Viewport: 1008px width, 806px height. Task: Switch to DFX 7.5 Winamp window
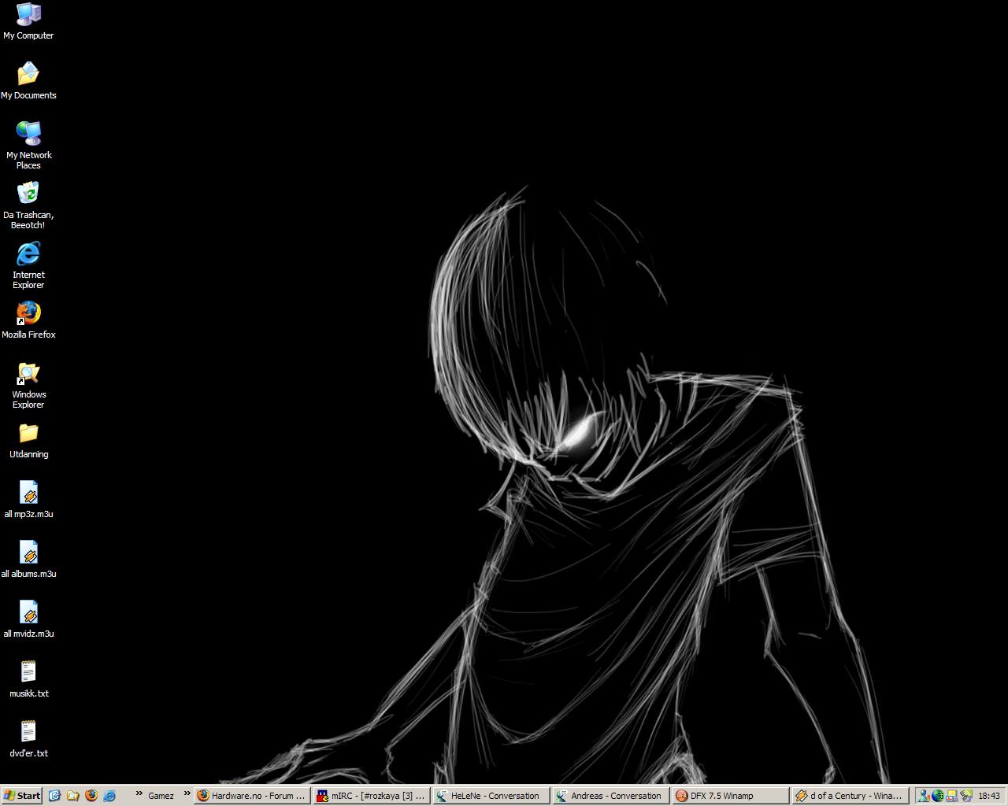click(x=730, y=796)
